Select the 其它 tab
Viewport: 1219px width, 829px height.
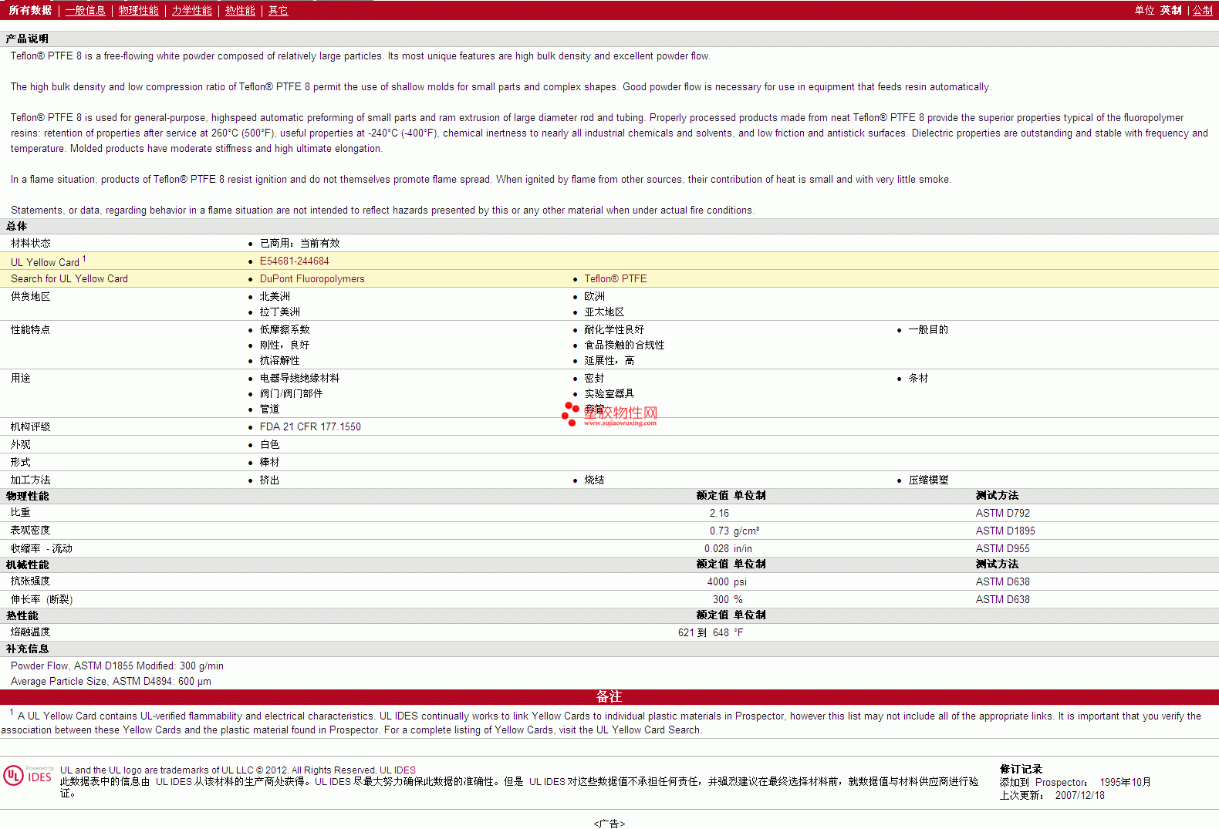[x=278, y=10]
